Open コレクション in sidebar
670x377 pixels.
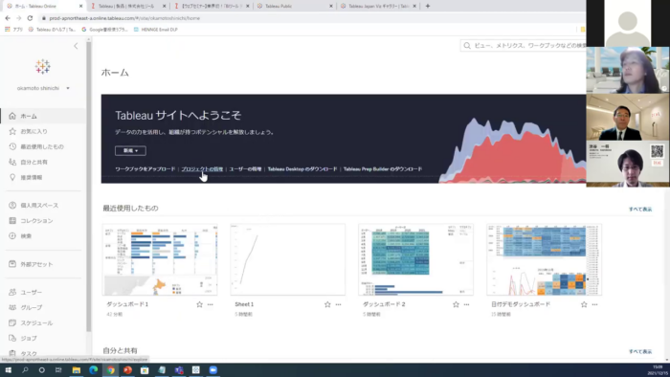click(43, 221)
